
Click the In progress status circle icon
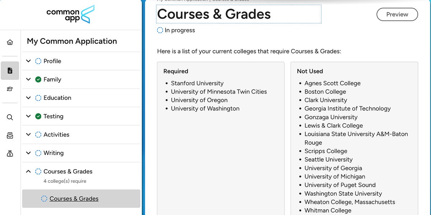coord(159,30)
